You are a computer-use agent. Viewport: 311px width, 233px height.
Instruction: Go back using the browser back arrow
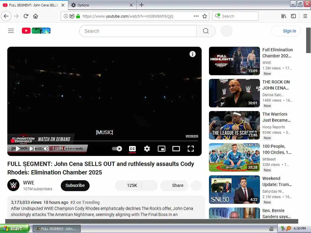point(6,16)
